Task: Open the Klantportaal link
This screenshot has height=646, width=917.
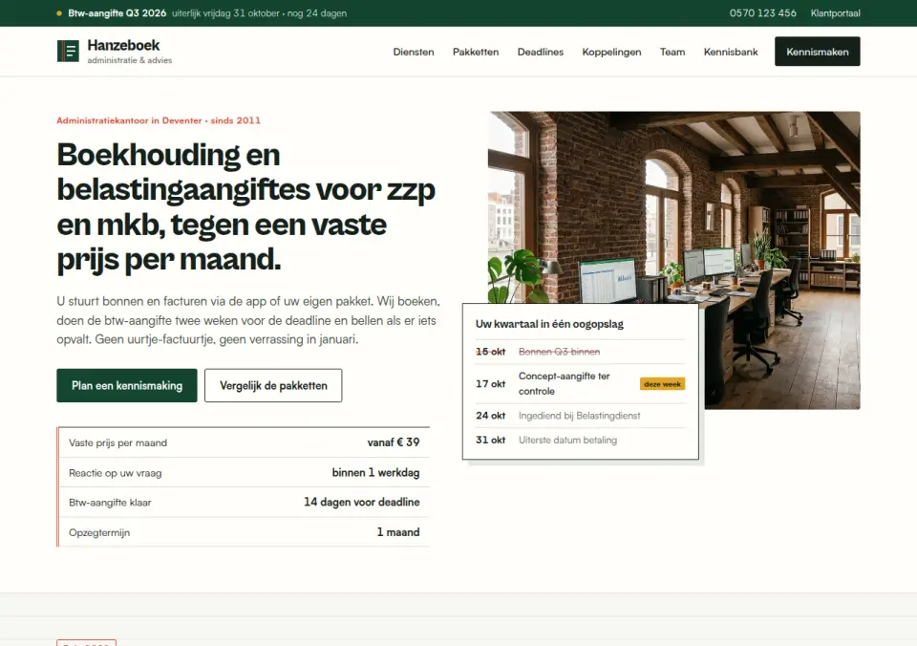Action: [835, 12]
